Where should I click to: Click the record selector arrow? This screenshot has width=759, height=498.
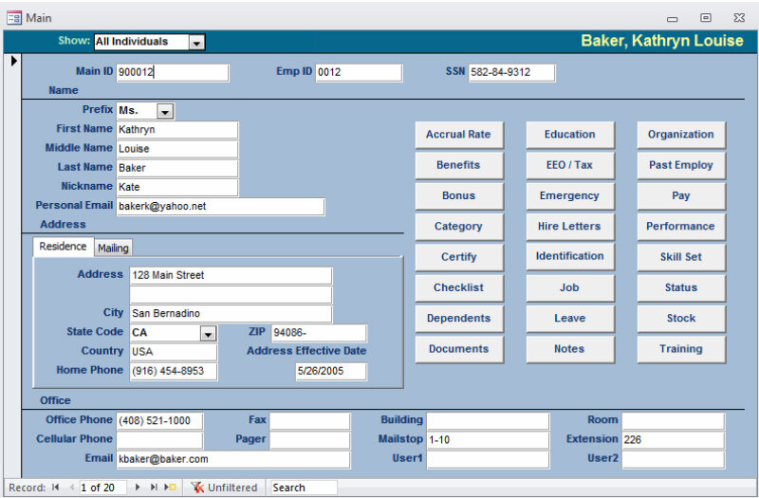click(x=13, y=62)
